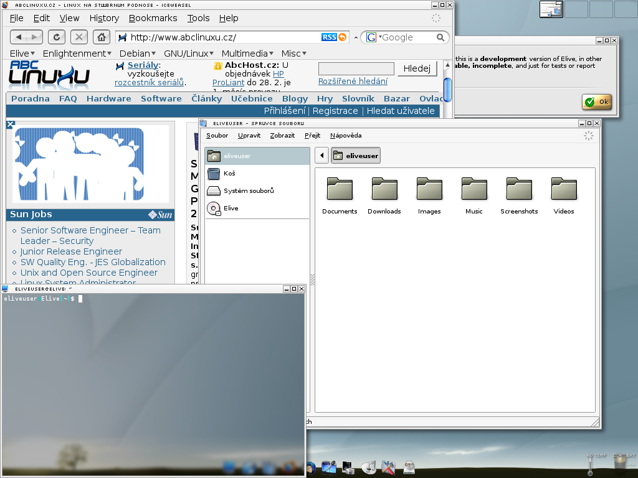The height and width of the screenshot is (478, 638).
Task: Click the URL address field
Action: 225,37
